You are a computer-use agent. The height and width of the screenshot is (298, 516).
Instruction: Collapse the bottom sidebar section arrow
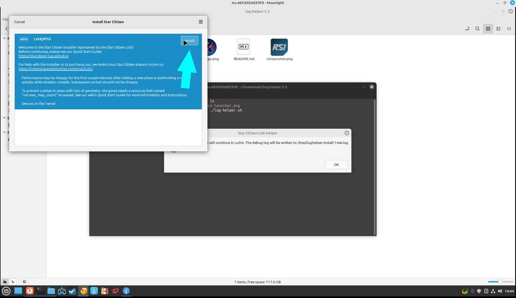4,132
